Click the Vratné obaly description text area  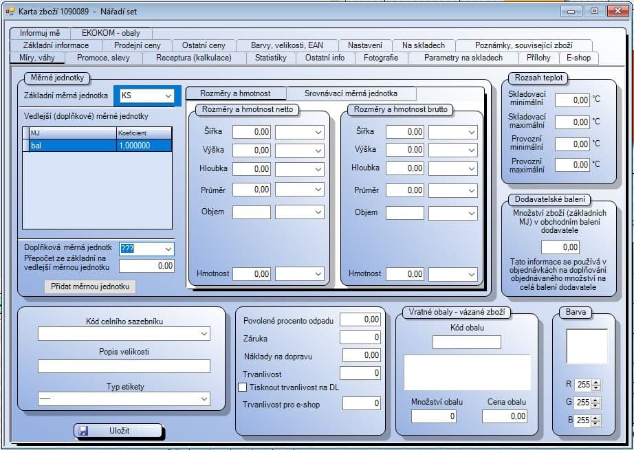(x=467, y=372)
